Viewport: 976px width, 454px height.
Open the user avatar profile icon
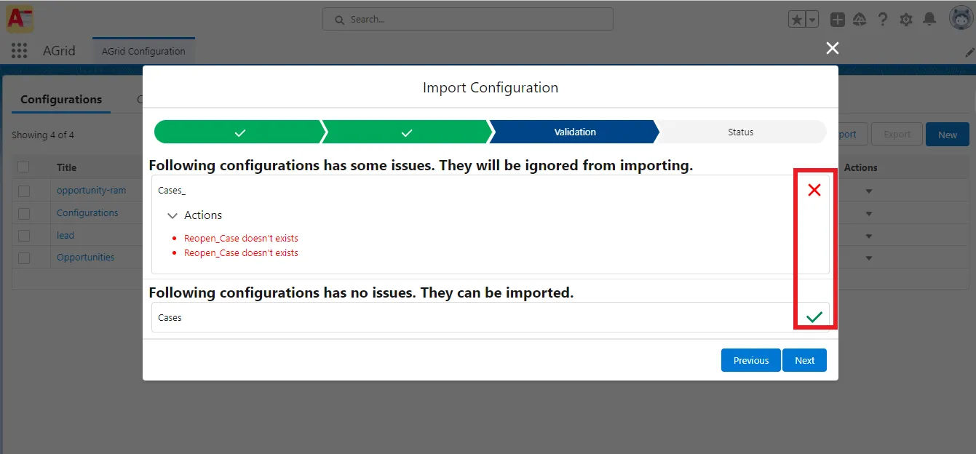(x=961, y=17)
